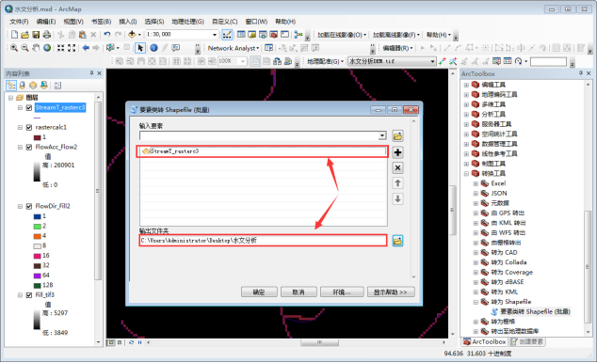Viewport: 597px width, 363px height.
Task: Open the Editor toolbar icon beside scale box
Action: (x=227, y=35)
